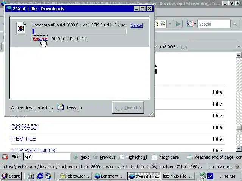Open the OCR PAGE INDEX link
This screenshot has height=181, width=242.
click(x=33, y=150)
